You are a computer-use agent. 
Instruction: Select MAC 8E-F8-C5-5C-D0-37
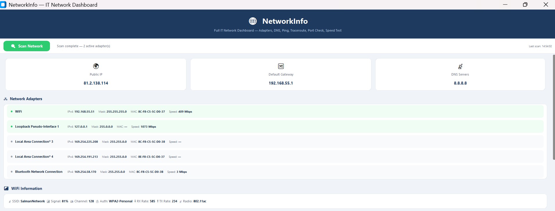point(151,157)
